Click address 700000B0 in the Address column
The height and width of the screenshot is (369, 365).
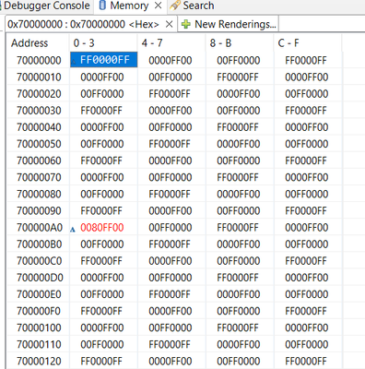coord(40,244)
